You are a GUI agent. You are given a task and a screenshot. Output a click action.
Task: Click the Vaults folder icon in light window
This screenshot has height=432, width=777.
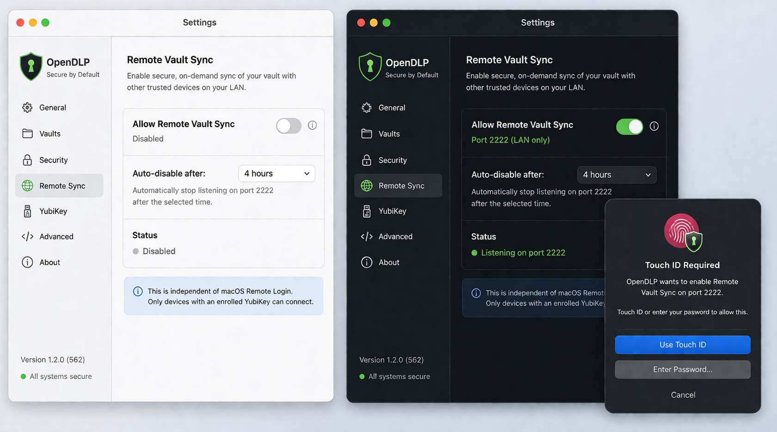[27, 134]
